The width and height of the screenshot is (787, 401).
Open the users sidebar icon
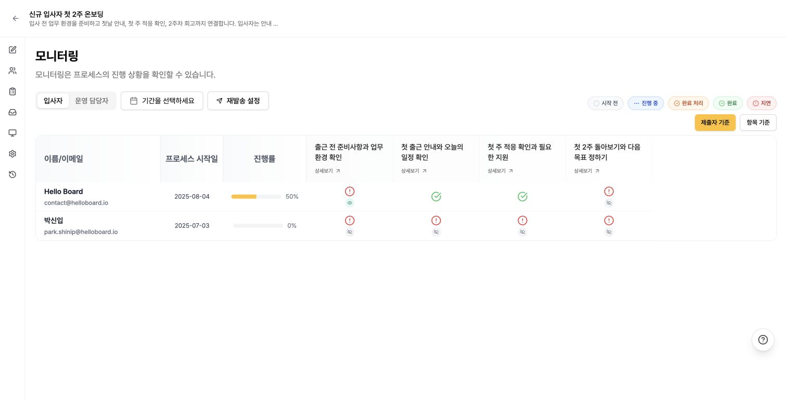click(12, 71)
